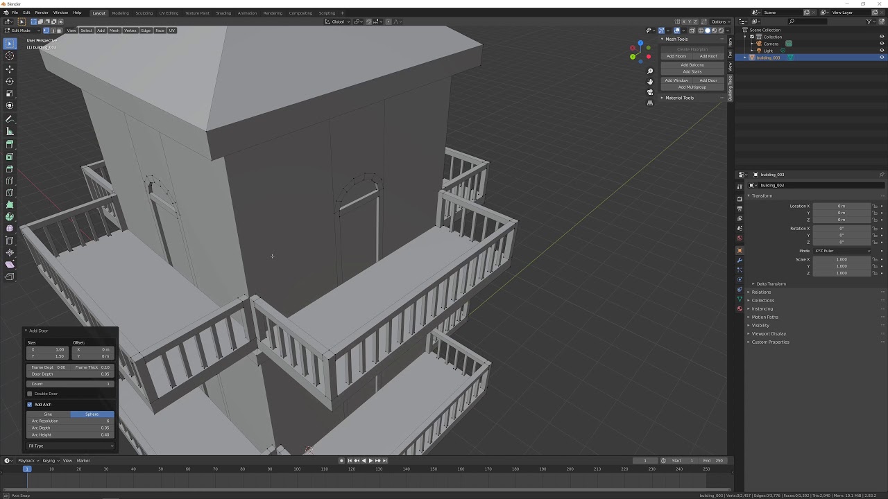
Task: Enable vertex select mode
Action: (x=46, y=30)
